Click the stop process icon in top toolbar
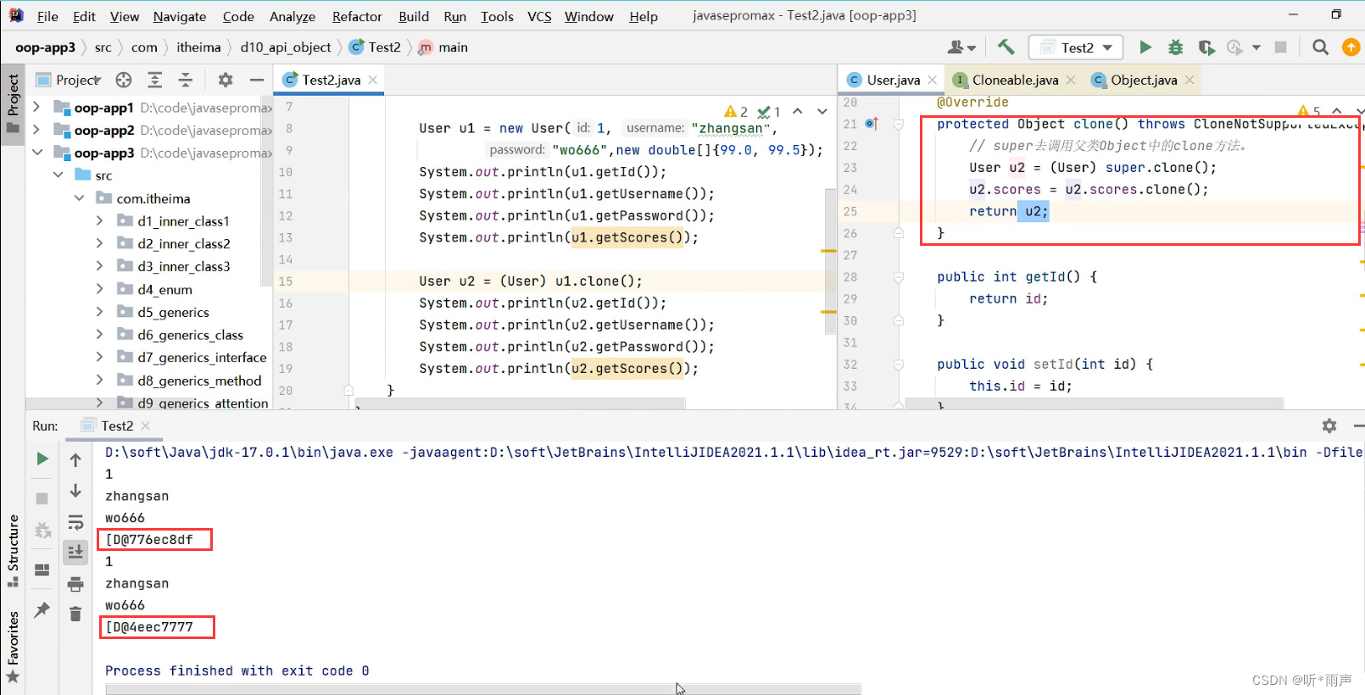Image resolution: width=1365 pixels, height=695 pixels. 1281,47
